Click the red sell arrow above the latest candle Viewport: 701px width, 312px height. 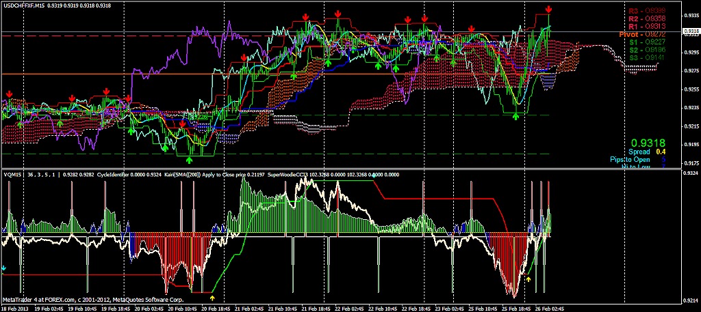coord(548,10)
